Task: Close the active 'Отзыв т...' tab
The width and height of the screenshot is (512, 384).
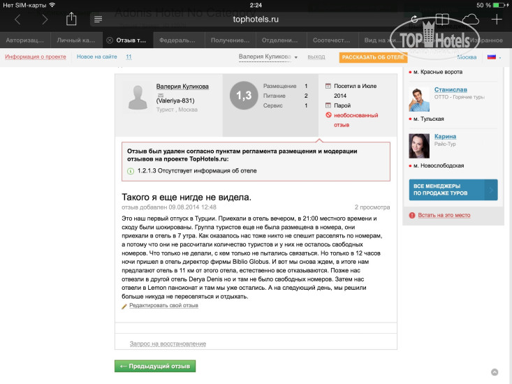Action: pyautogui.click(x=109, y=40)
